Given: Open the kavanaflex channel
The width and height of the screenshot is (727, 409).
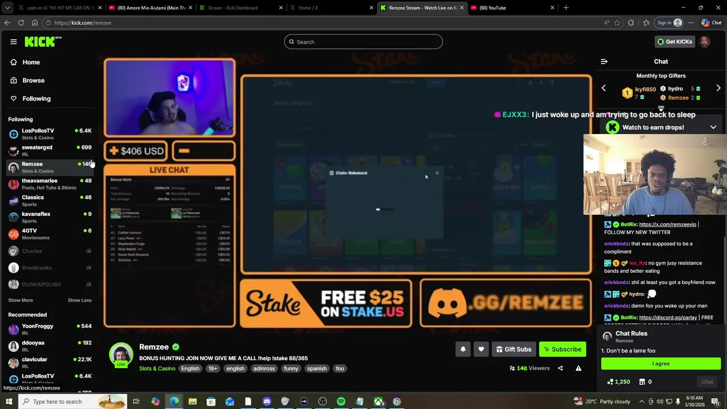Looking at the screenshot, I should click(50, 217).
